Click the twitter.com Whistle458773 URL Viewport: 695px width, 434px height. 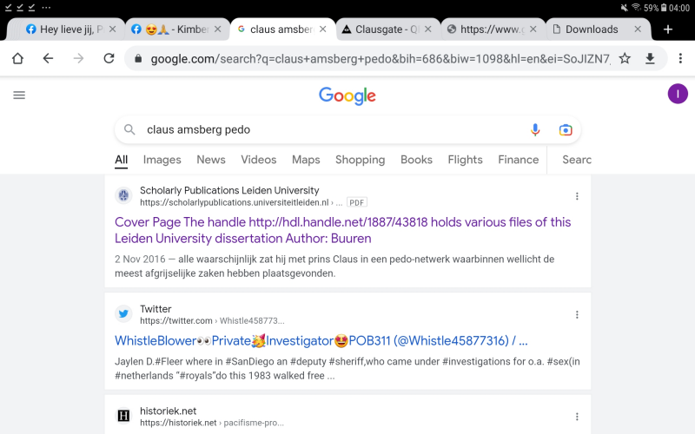pyautogui.click(x=212, y=320)
